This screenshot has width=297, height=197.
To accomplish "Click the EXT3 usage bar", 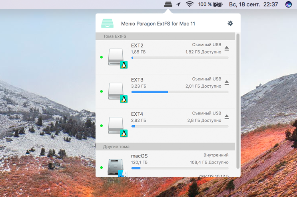I will point(180,92).
